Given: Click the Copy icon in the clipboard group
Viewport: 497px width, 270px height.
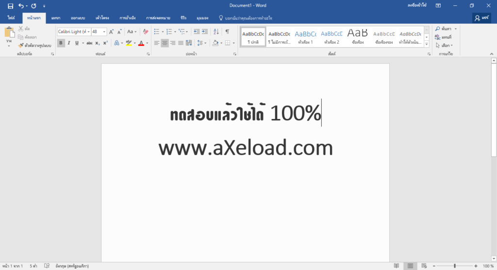Looking at the screenshot, I should (20, 37).
